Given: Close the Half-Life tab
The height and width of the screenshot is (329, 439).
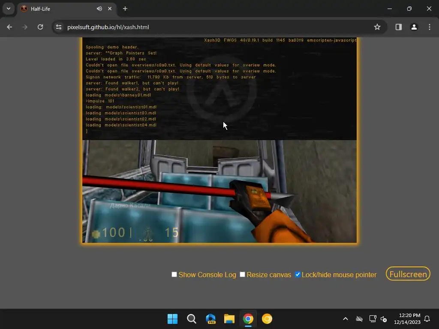Looking at the screenshot, I should tap(110, 9).
